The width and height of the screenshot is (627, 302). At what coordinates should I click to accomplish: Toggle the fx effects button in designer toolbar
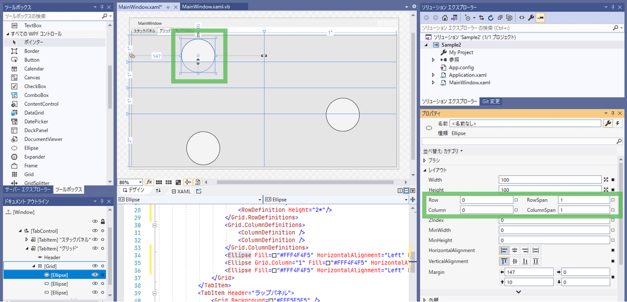click(149, 182)
